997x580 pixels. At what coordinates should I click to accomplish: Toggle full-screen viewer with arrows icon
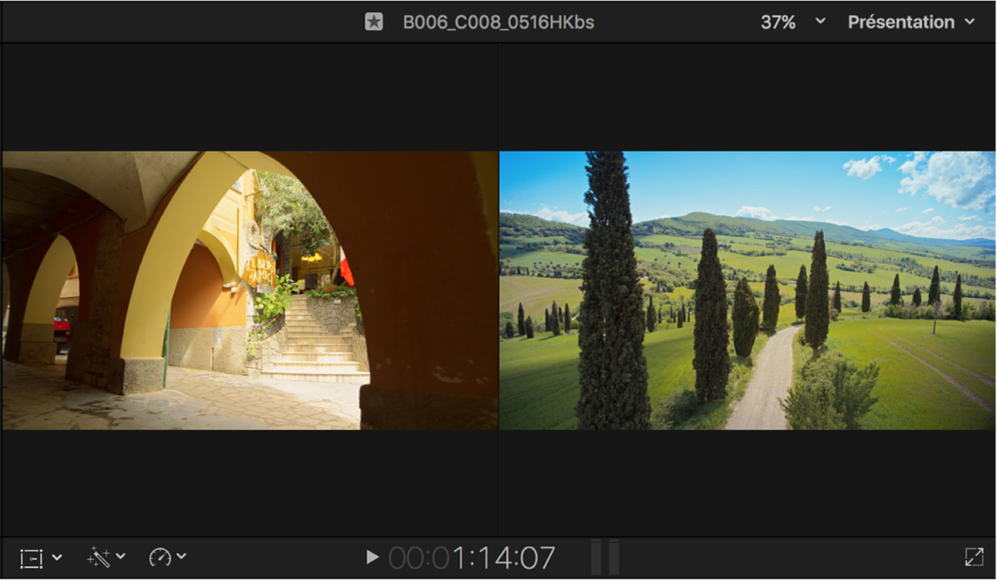pyautogui.click(x=974, y=557)
